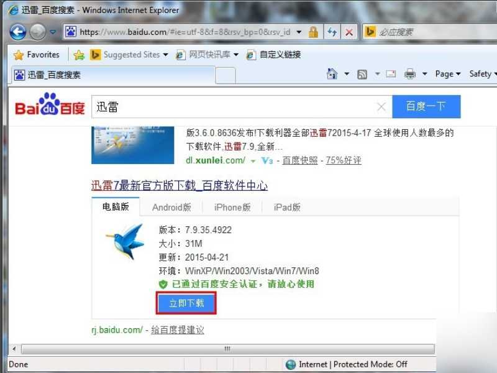Viewport: 497px width, 373px height.
Task: Click the Baidu paw icon in address bar
Action: click(x=71, y=32)
